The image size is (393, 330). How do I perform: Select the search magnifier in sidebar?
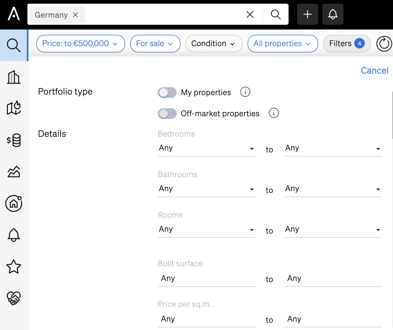(x=13, y=45)
